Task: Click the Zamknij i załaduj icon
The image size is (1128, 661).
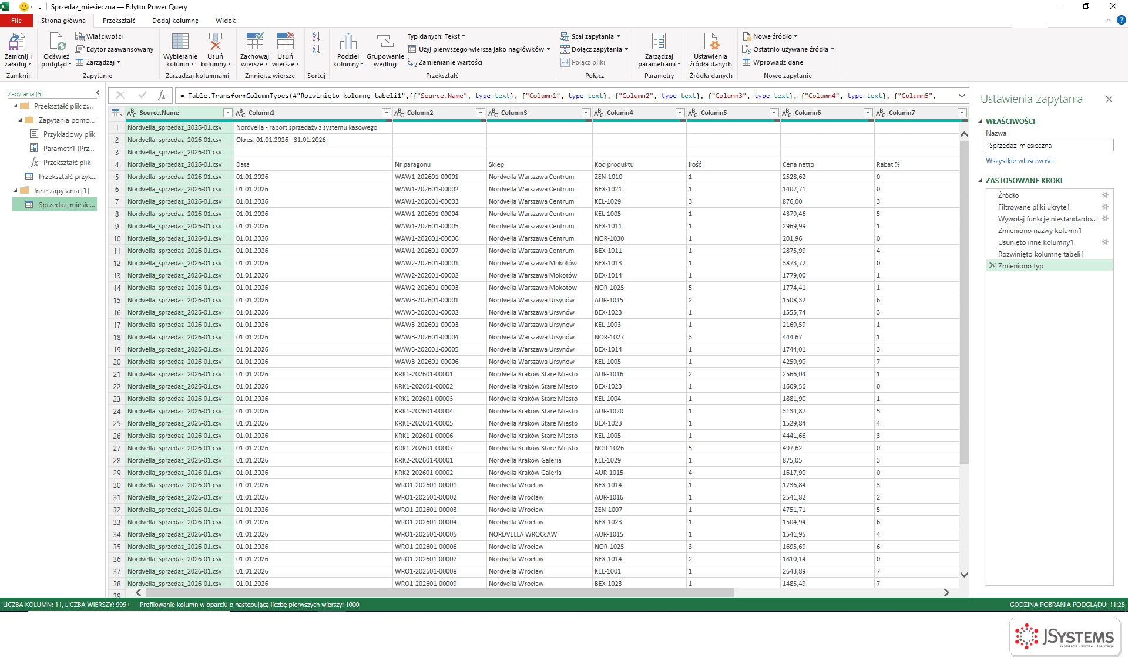Action: (x=18, y=42)
